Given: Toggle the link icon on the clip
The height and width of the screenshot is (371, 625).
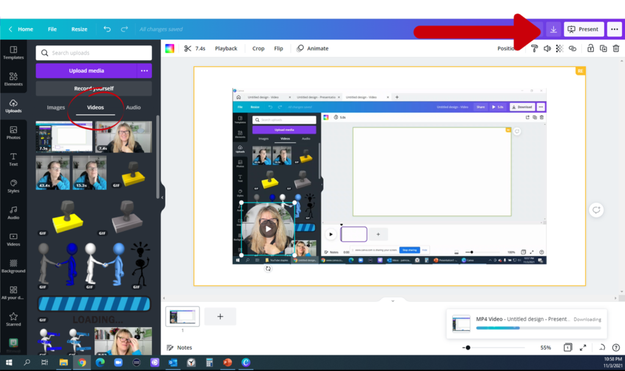Looking at the screenshot, I should [572, 48].
